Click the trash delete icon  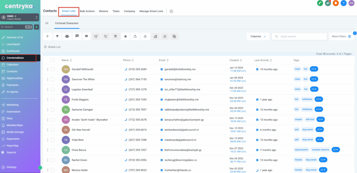tap(115, 36)
